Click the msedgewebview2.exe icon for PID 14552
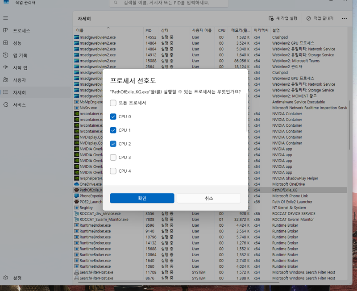The image size is (357, 291). pyautogui.click(x=76, y=37)
